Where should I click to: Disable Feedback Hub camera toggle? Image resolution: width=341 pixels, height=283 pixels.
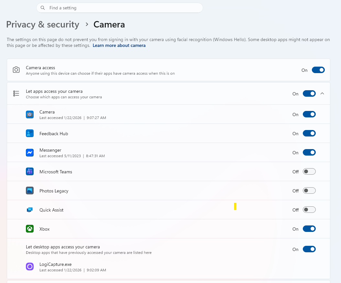click(309, 134)
